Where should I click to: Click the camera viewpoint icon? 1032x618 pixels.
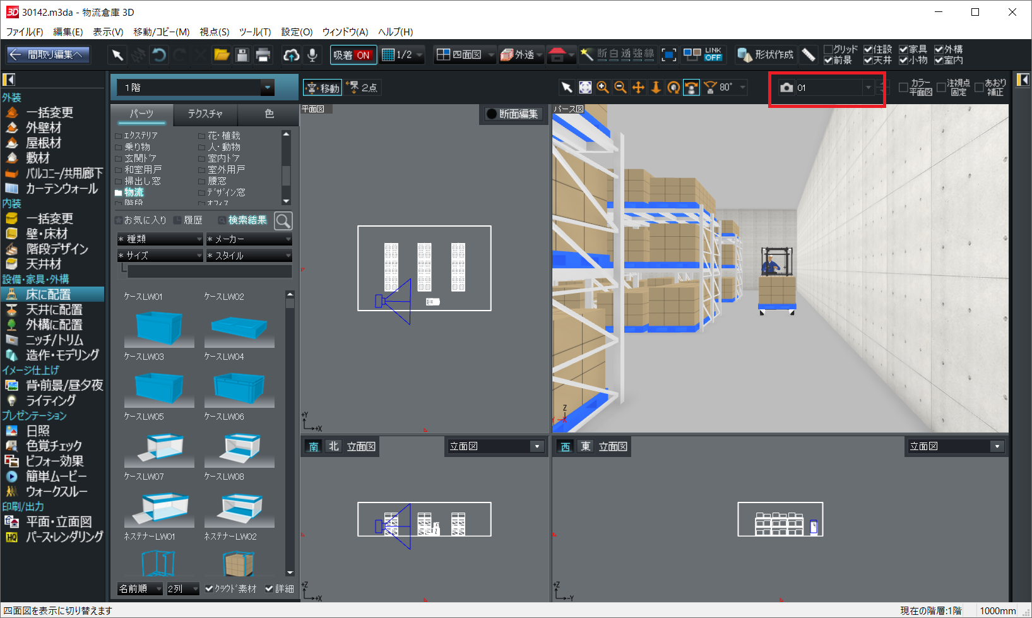coord(786,88)
